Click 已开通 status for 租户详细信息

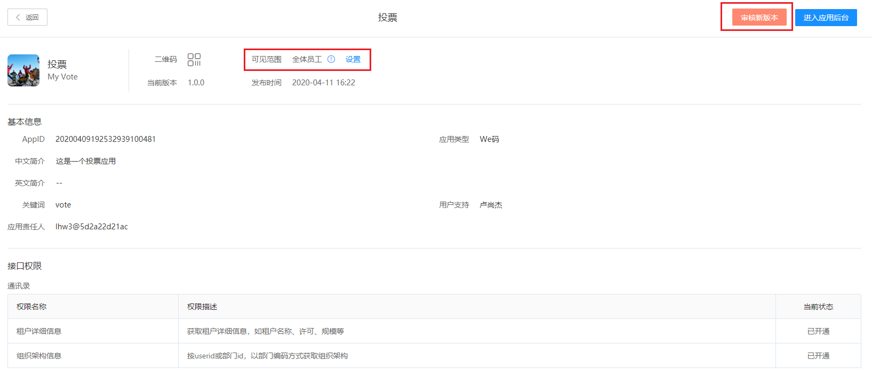coord(818,331)
